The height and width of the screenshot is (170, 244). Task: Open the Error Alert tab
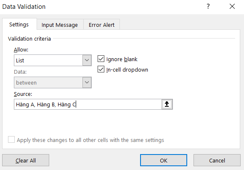[102, 25]
